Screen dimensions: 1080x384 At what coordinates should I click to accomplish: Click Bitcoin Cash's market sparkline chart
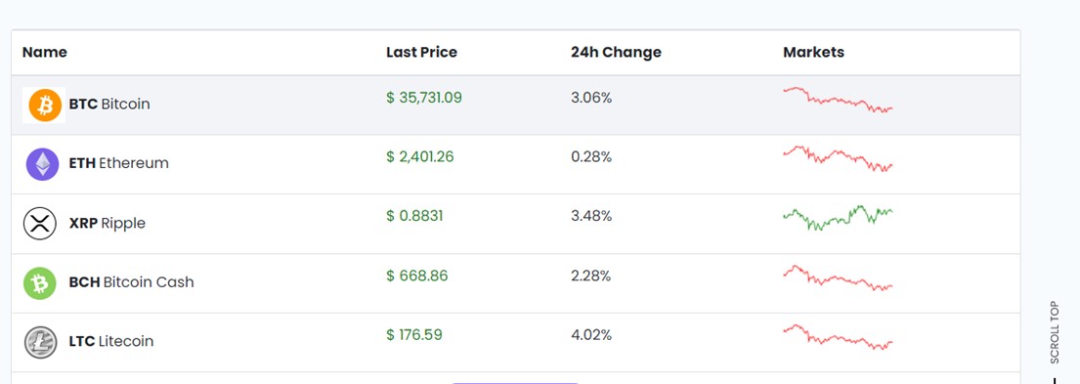(838, 278)
